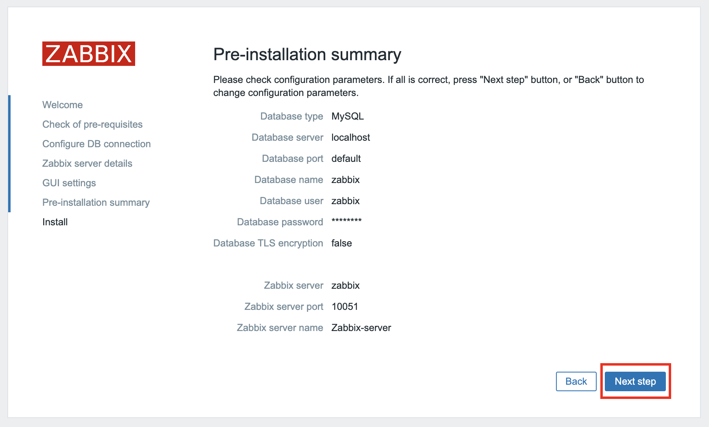709x427 pixels.
Task: Click the Install step in sidebar
Action: click(55, 222)
